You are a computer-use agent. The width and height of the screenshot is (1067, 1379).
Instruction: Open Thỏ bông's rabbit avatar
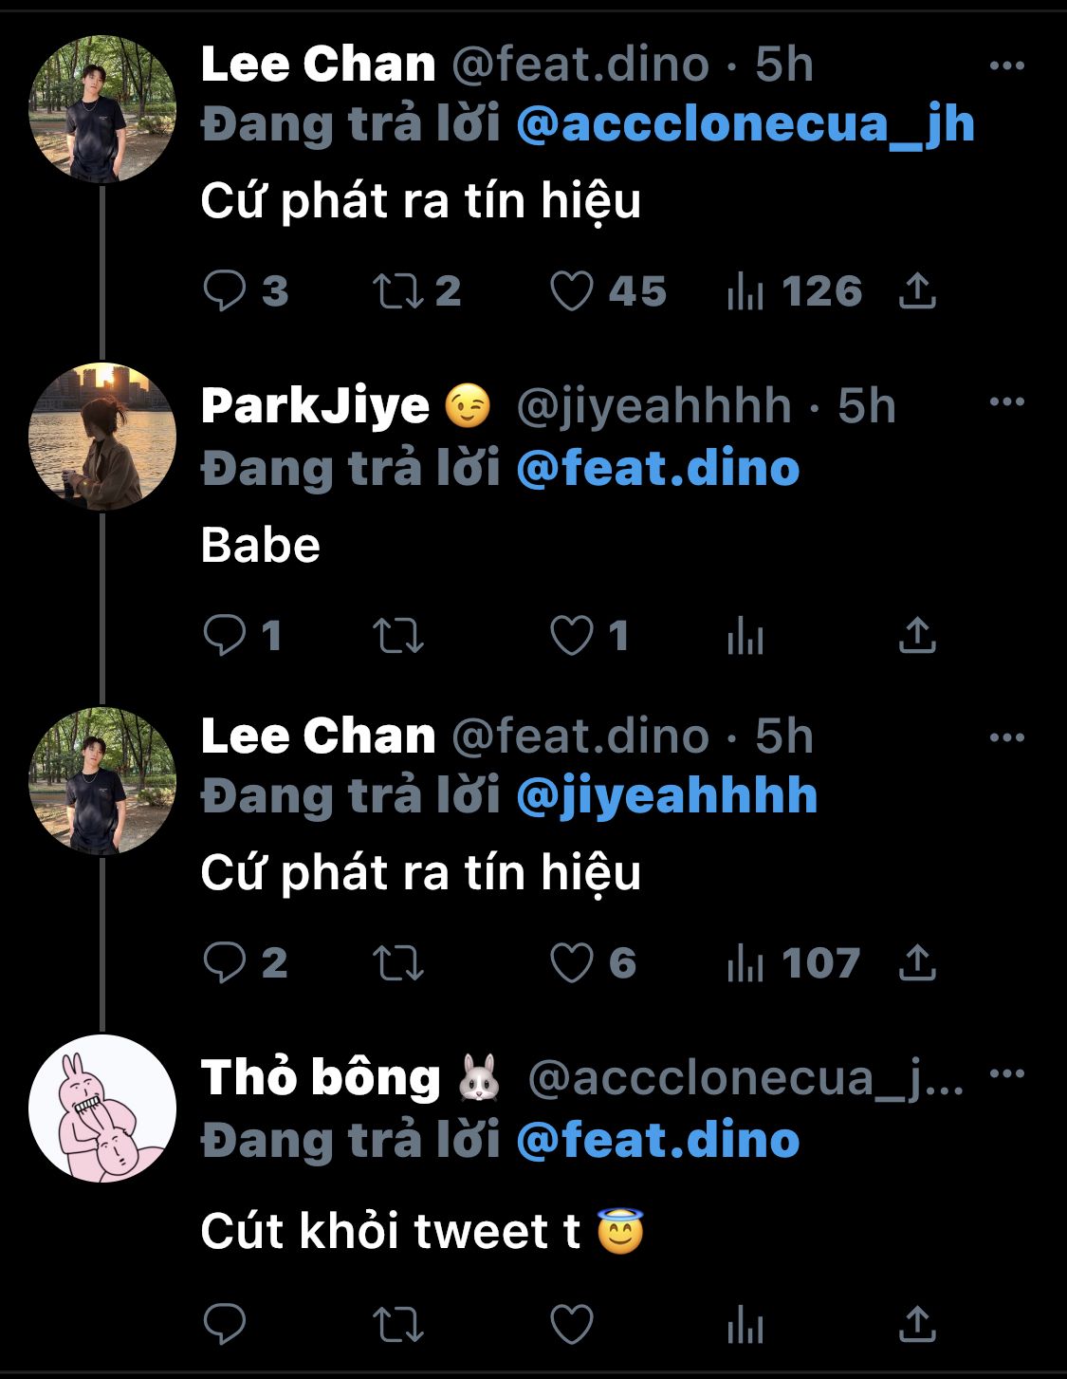pos(102,1108)
